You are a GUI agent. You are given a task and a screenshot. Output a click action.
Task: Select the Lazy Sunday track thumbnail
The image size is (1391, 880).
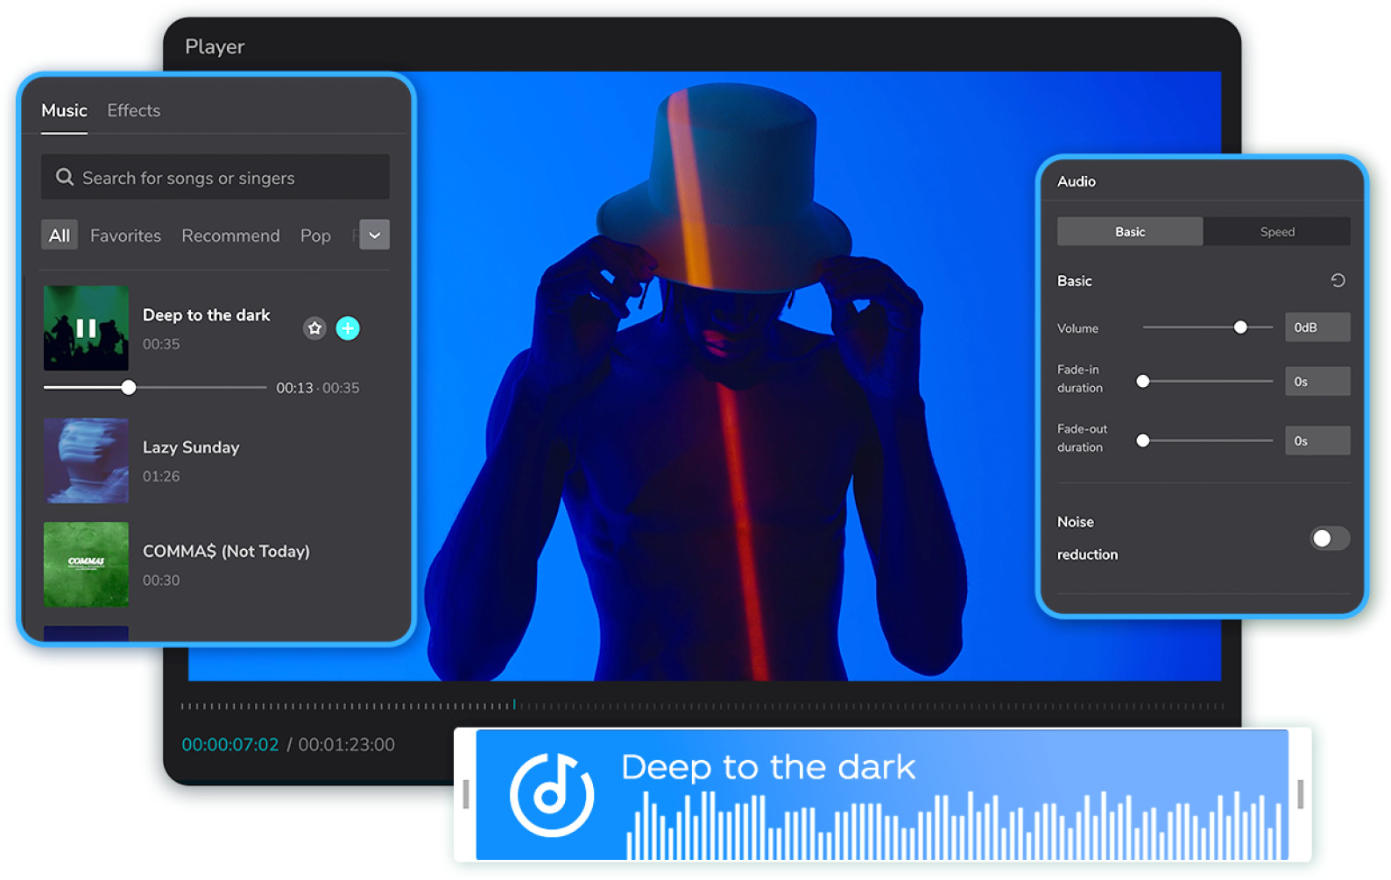coord(86,461)
